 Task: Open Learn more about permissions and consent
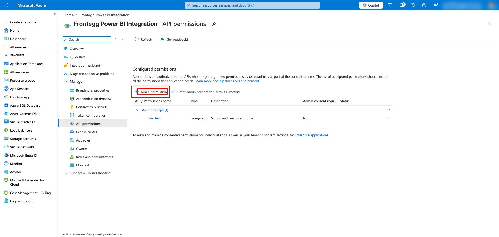tap(227, 81)
